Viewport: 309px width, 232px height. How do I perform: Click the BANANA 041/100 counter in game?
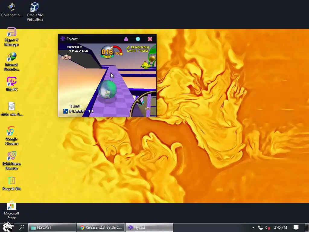point(138,49)
